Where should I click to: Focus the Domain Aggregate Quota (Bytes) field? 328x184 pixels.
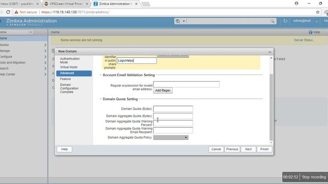pyautogui.click(x=173, y=116)
